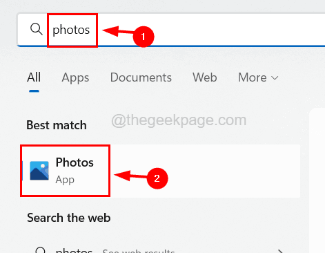Image resolution: width=325 pixels, height=253 pixels.
Task: Click the Best match heading
Action: 57,125
